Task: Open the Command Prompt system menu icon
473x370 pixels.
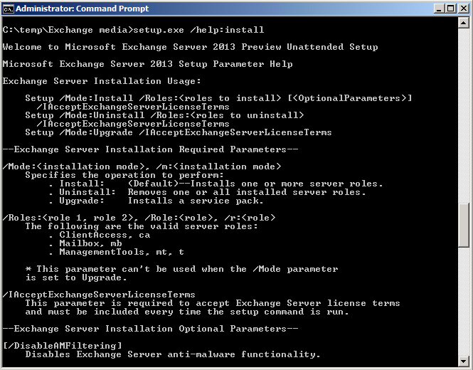Action: click(9, 9)
